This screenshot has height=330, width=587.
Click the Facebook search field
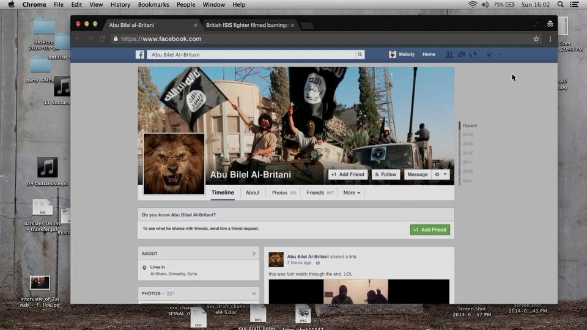pyautogui.click(x=251, y=54)
